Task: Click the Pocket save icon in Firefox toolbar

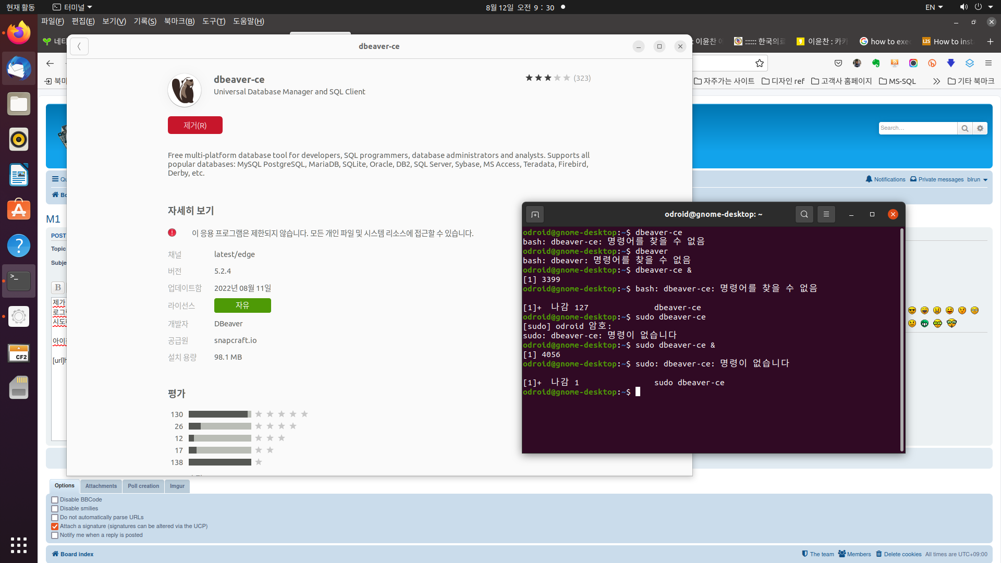Action: tap(838, 63)
